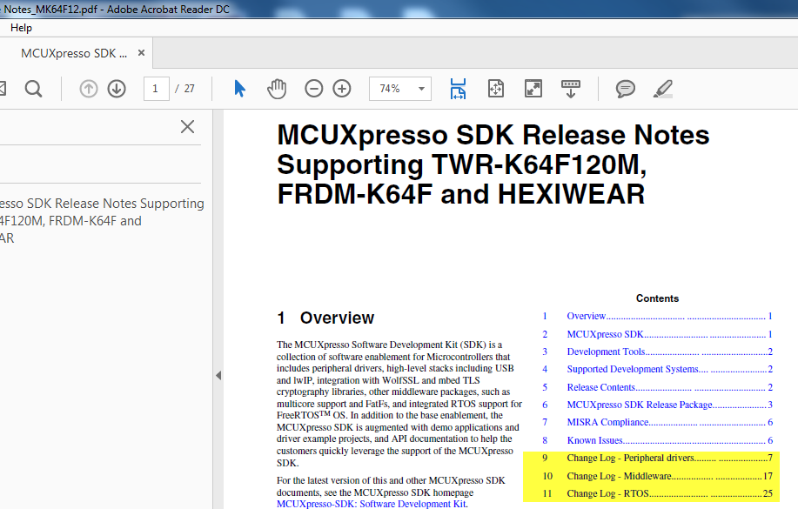Click the document main title text

[x=493, y=164]
